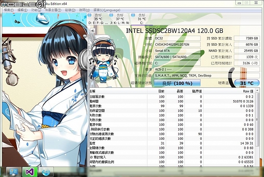Click the total host writes value 6076 GB
The image size is (264, 177).
pyautogui.click(x=247, y=45)
